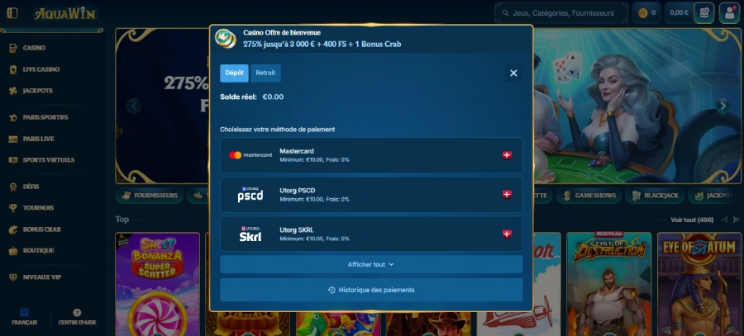Choose Utorg PSCD payment method

(370, 195)
